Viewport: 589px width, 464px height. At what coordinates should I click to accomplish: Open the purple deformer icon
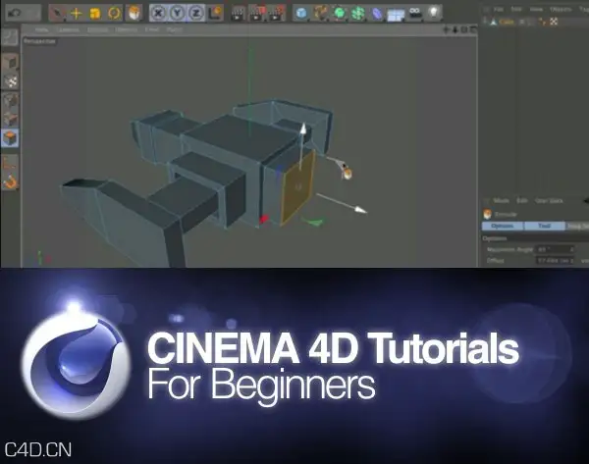pyautogui.click(x=377, y=14)
